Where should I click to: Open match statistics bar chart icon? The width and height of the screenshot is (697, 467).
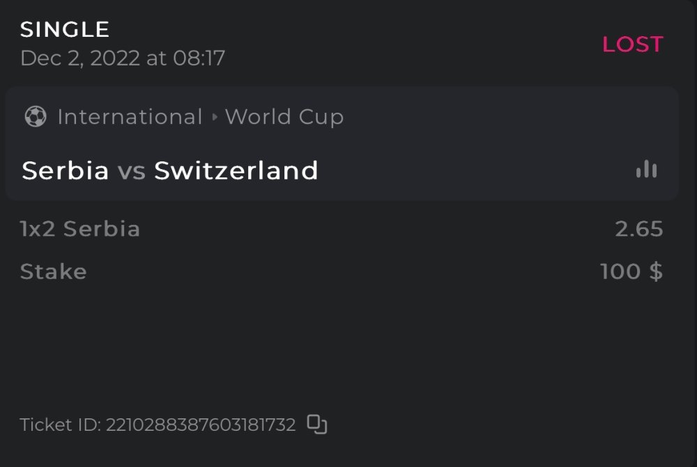646,169
